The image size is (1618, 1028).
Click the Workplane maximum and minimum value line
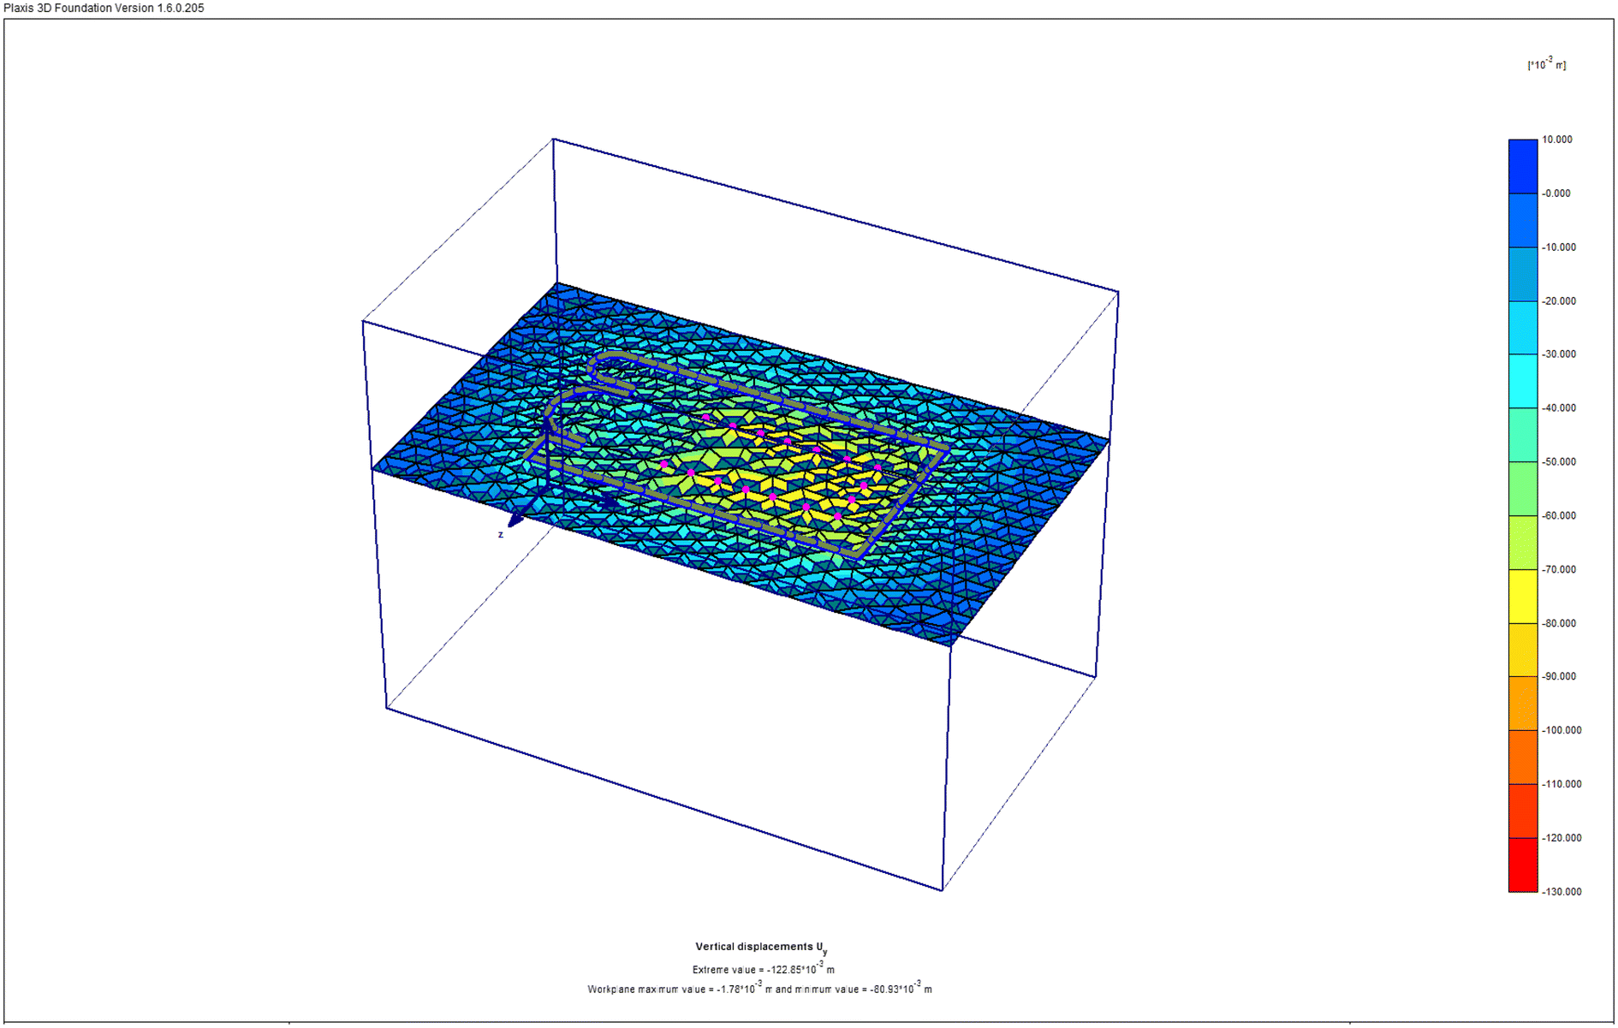click(x=759, y=989)
